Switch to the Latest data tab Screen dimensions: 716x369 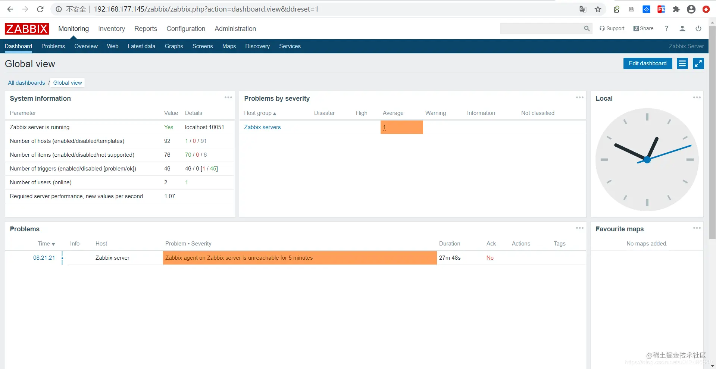tap(141, 46)
